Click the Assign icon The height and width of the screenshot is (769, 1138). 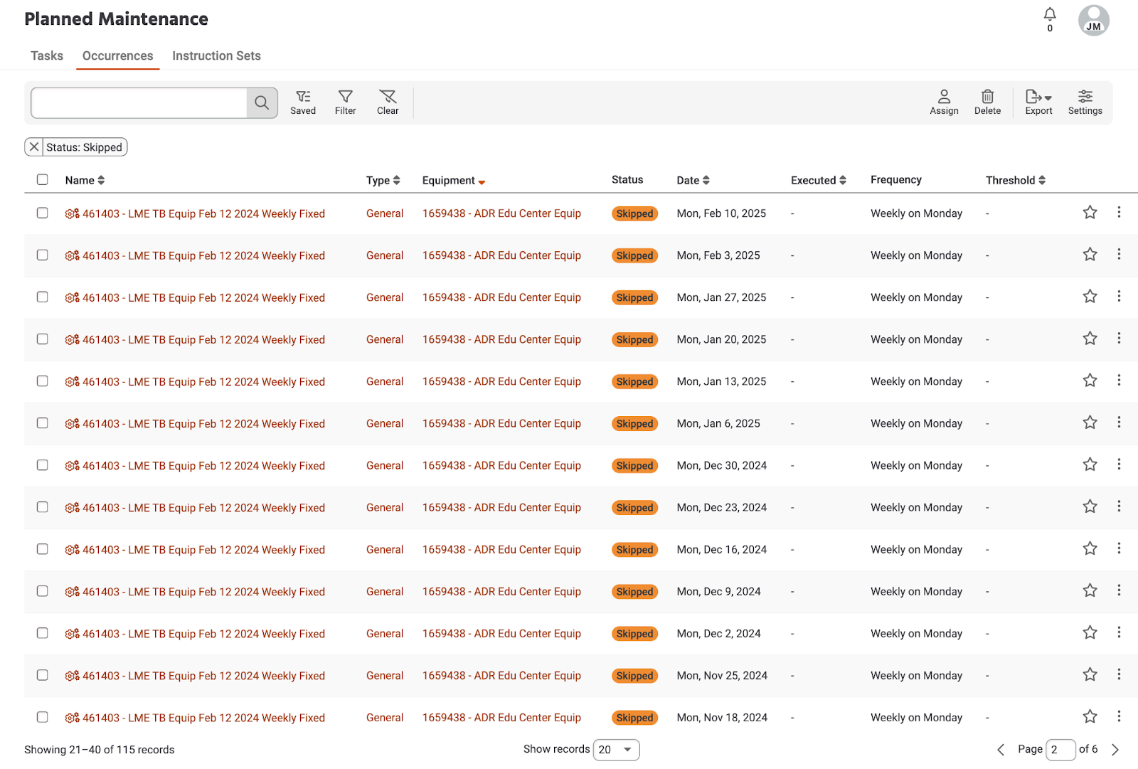tap(944, 102)
